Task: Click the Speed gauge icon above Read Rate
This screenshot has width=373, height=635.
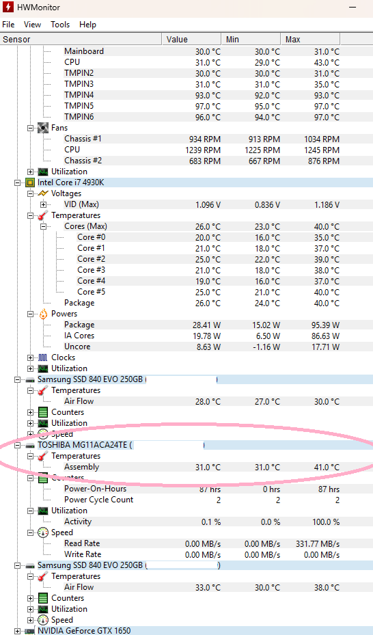Action: tap(43, 532)
